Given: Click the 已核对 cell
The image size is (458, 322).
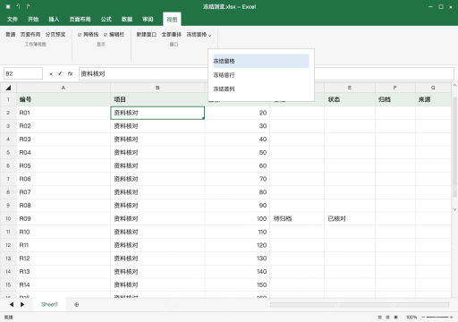Looking at the screenshot, I should (350, 218).
